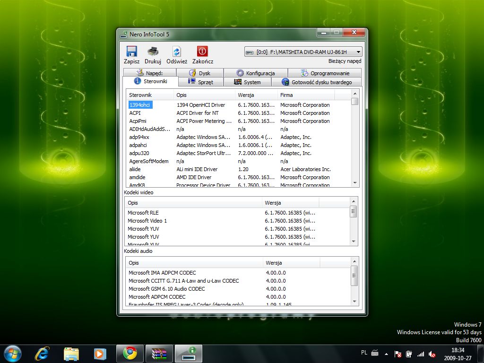484x363 pixels.
Task: Select the ACPI driver row
Action: [x=238, y=113]
